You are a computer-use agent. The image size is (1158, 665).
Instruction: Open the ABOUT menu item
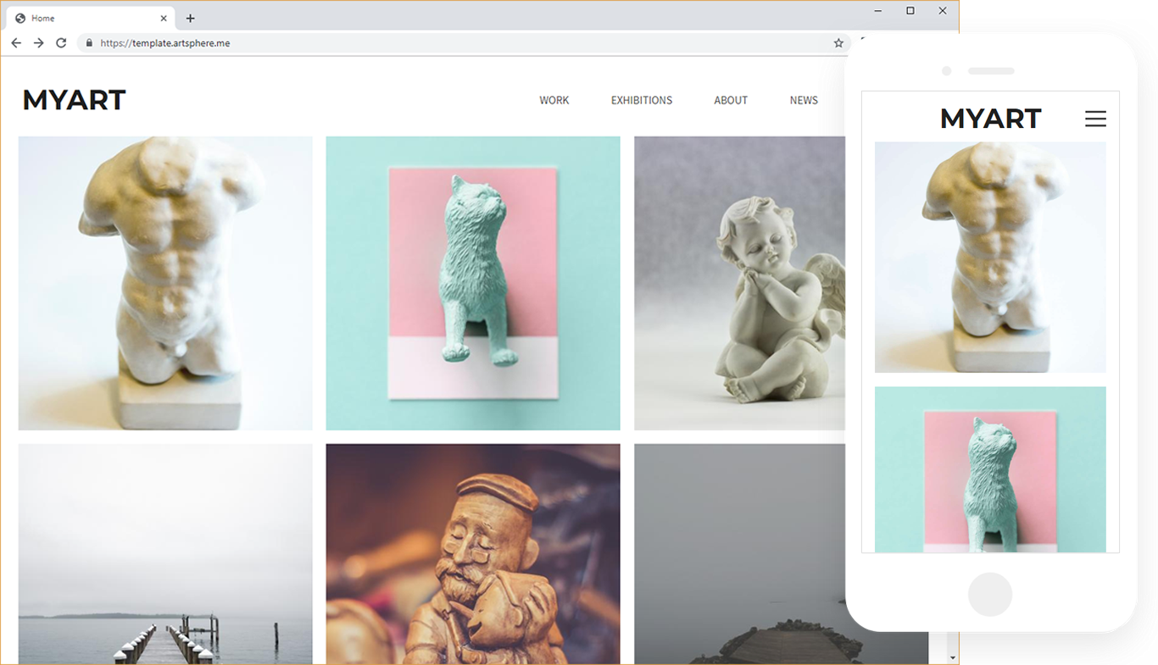(x=731, y=100)
